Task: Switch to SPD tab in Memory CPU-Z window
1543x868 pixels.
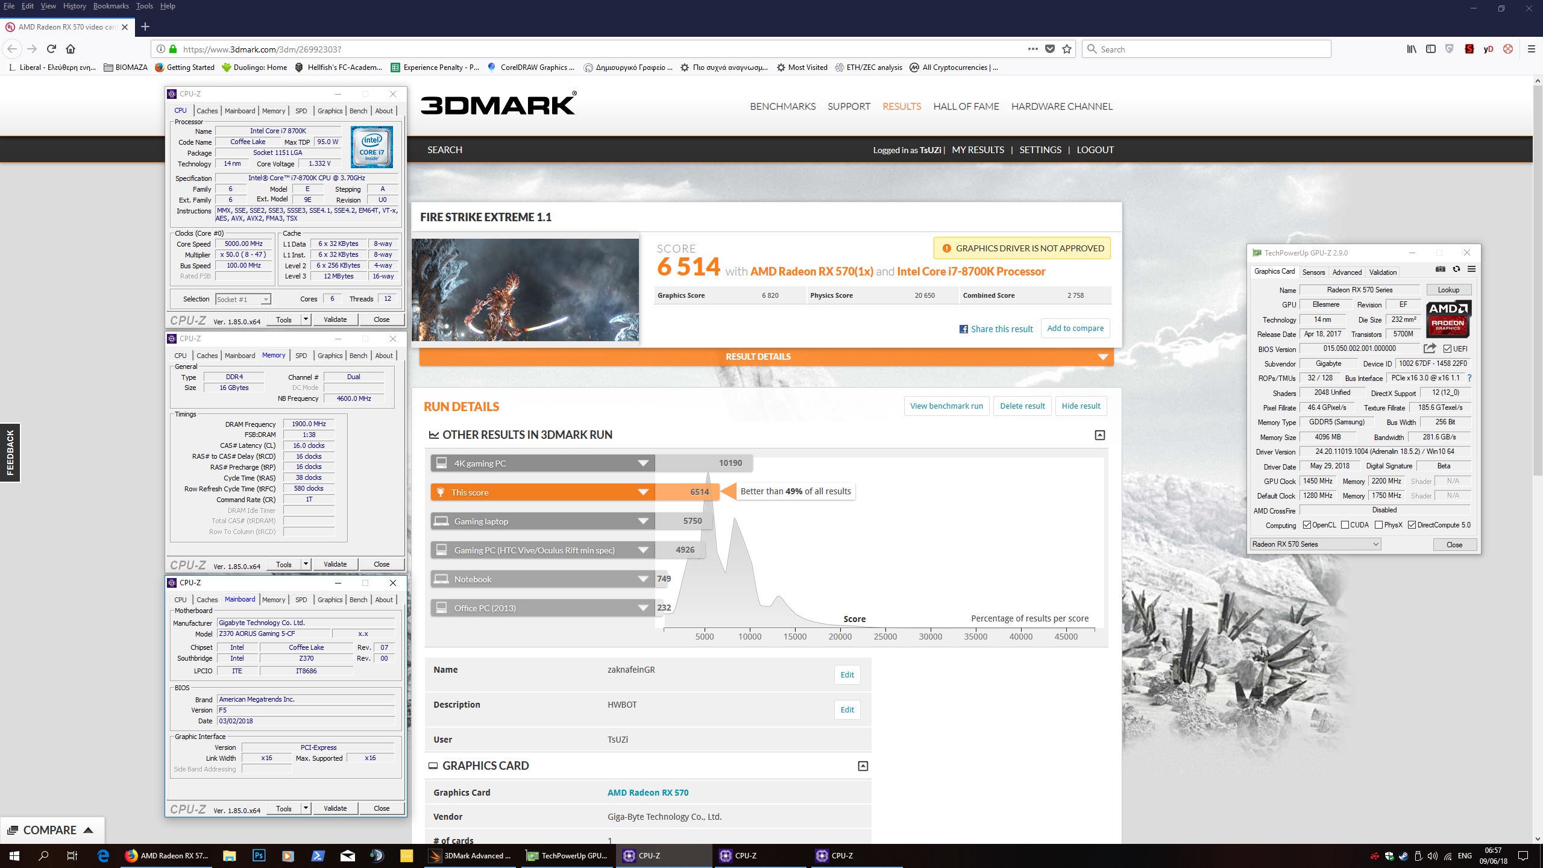Action: (x=301, y=356)
